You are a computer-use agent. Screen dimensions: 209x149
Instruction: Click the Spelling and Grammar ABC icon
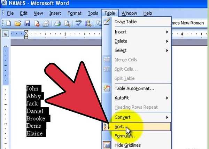pyautogui.click(x=79, y=23)
